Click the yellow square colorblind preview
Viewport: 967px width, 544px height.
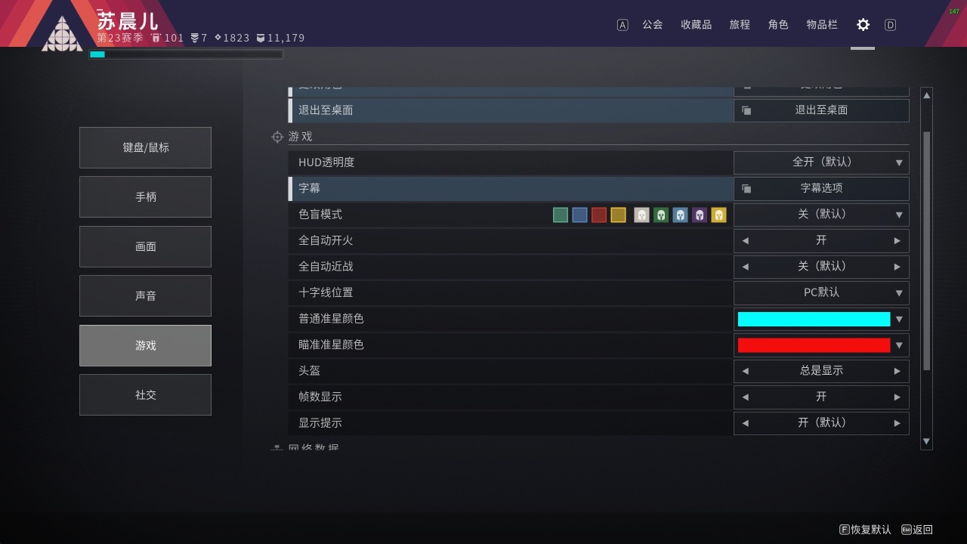(618, 215)
